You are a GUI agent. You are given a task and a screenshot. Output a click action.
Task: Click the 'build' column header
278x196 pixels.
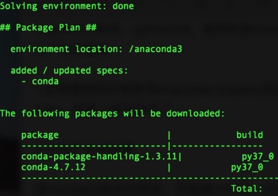coord(249,135)
